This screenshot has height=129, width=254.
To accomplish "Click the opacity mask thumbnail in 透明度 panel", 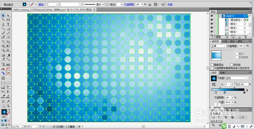I will click(x=216, y=55).
